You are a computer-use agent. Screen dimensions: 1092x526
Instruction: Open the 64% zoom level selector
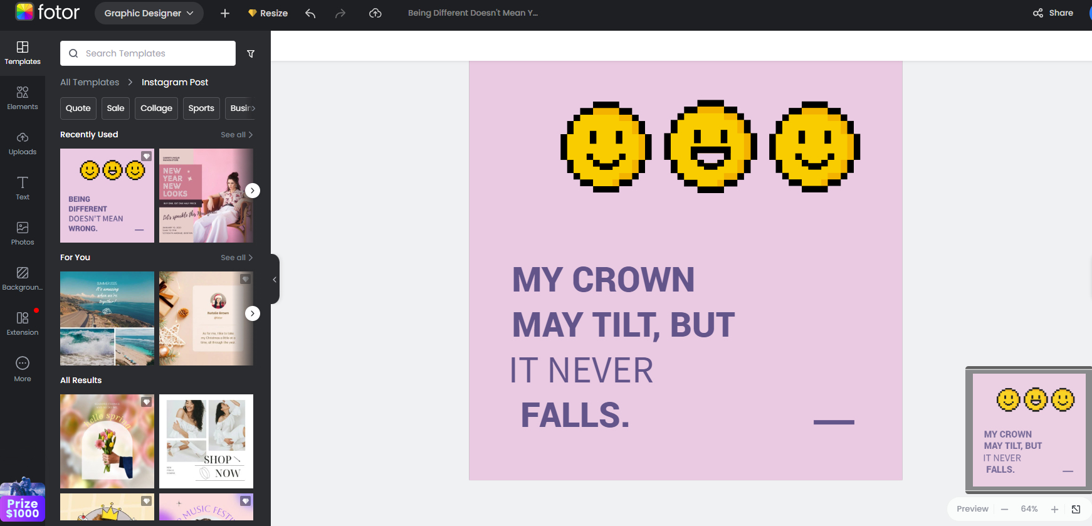1029,509
